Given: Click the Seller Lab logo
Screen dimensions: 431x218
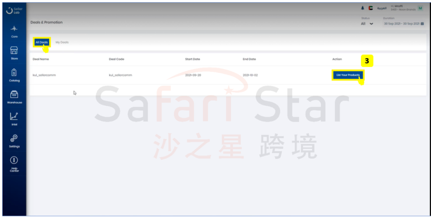Looking at the screenshot, I should tap(14, 11).
